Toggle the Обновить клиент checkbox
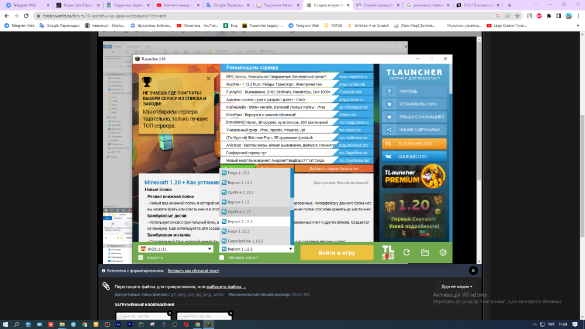This screenshot has height=329, width=585. click(x=222, y=258)
